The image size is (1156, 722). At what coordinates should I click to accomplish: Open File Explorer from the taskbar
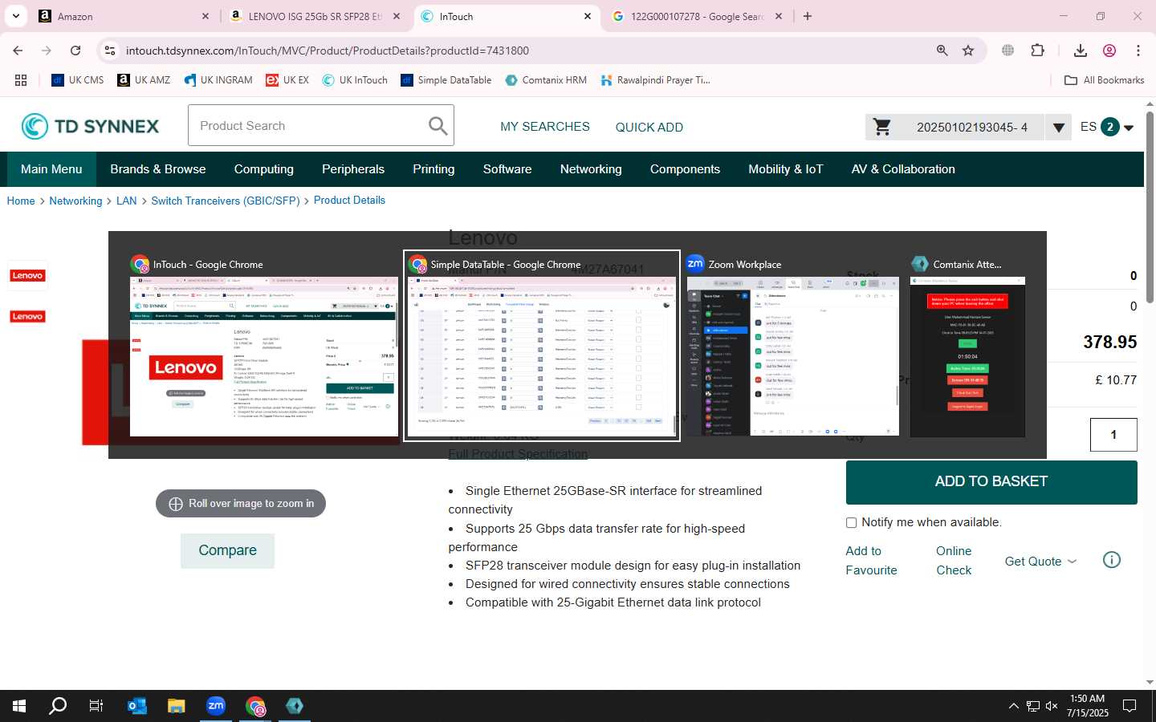pos(176,706)
